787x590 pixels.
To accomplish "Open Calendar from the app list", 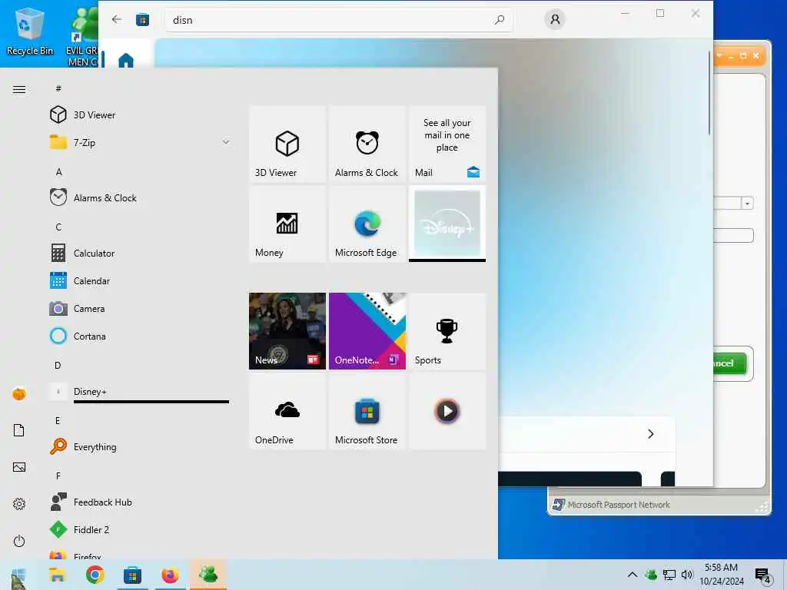I will (x=139, y=280).
